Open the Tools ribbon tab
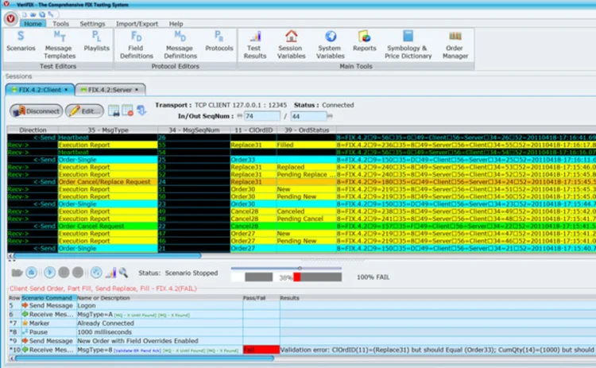The image size is (596, 368). [61, 24]
